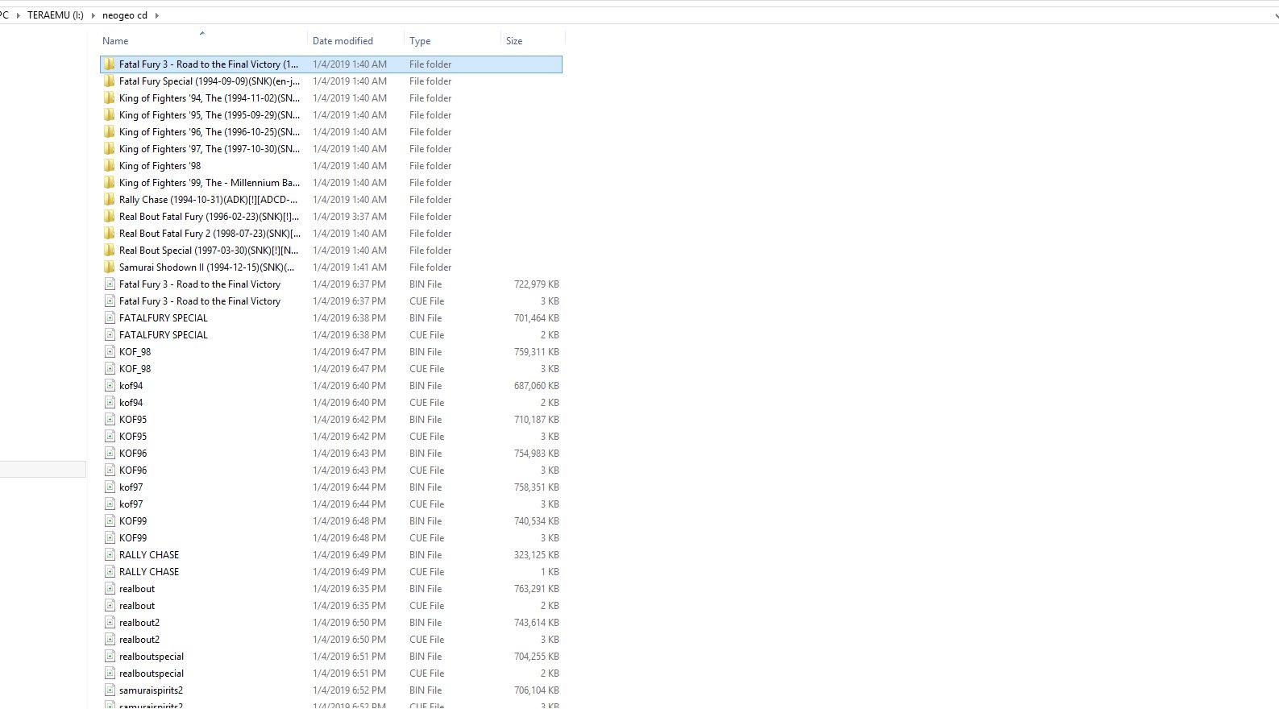Select the FATALFURY SPECIAL CUE file name
1279x713 pixels.
pos(164,335)
